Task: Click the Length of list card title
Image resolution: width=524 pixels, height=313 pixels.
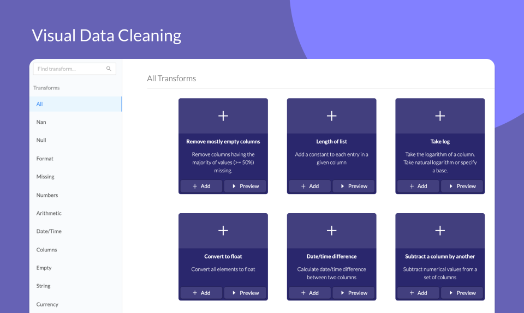Action: click(x=331, y=141)
